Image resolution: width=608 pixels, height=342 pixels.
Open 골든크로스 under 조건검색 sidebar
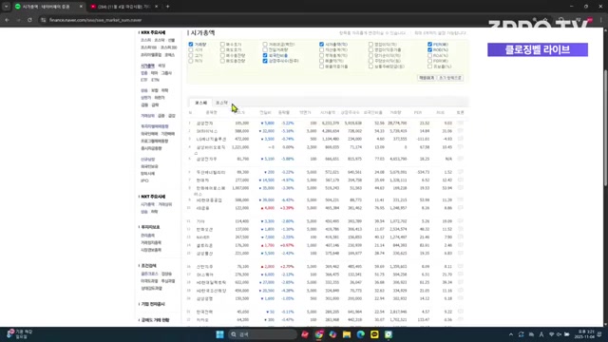click(149, 274)
